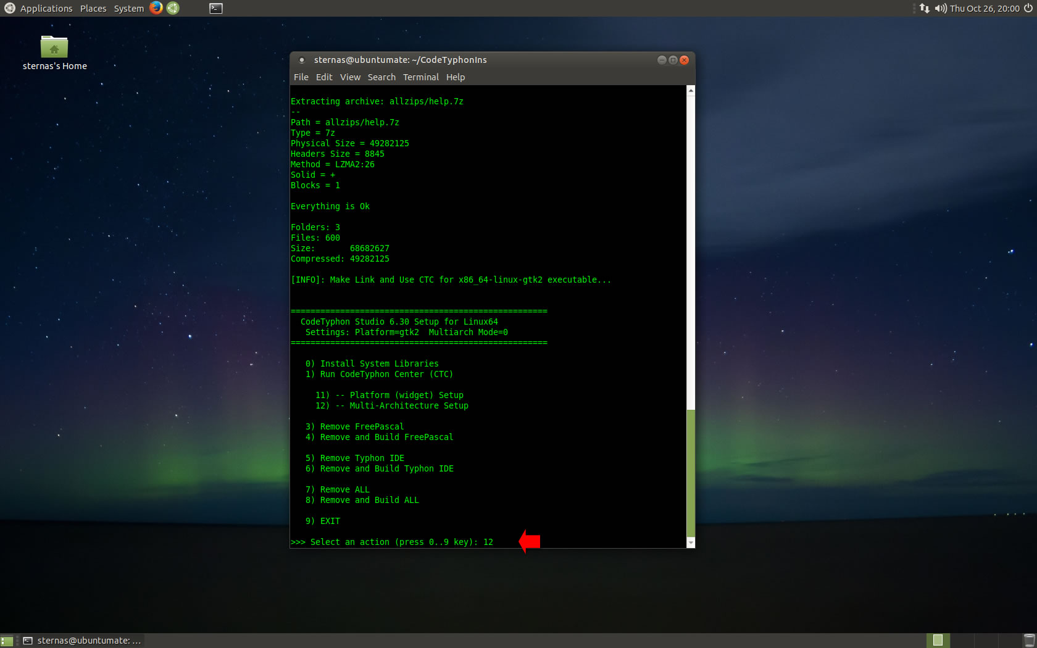Click the 'Settings: Platform=gtk2 Multiarch Mode=0' line
The image size is (1037, 648).
coord(407,333)
